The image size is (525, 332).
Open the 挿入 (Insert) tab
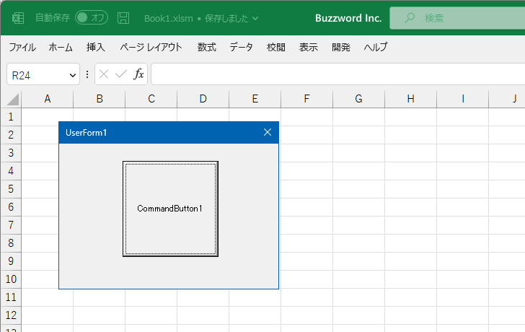click(95, 47)
